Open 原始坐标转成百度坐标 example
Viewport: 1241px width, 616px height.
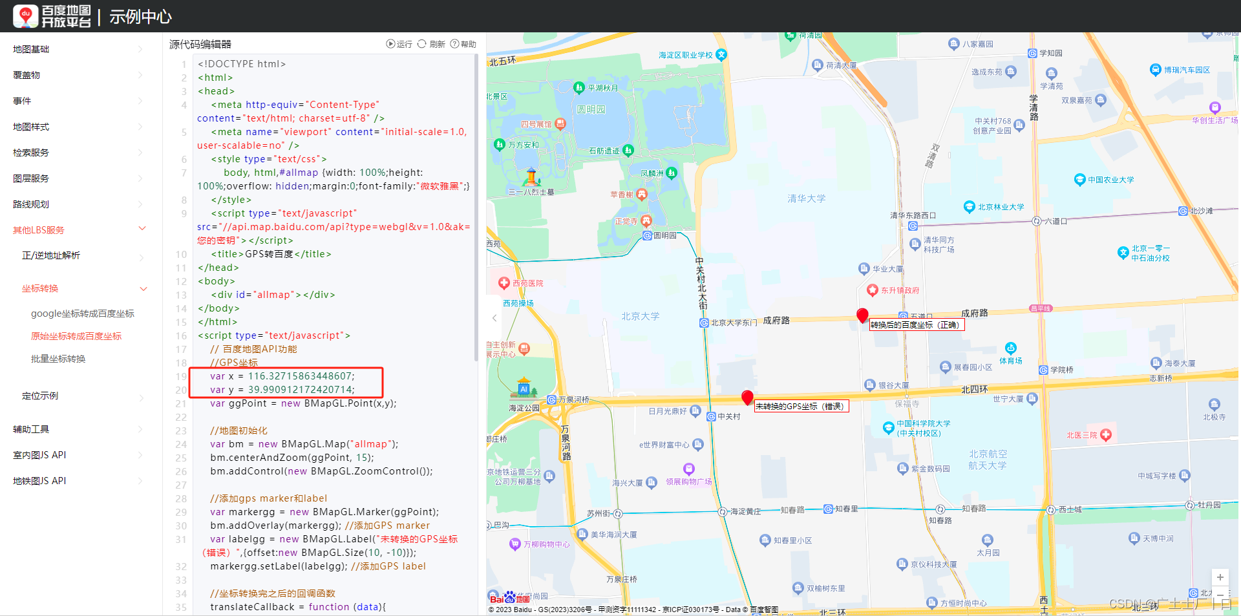tap(76, 336)
